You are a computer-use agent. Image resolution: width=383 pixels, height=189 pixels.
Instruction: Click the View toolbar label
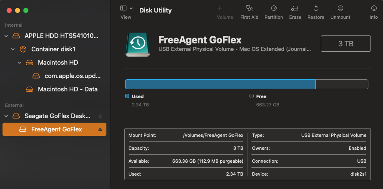point(126,18)
